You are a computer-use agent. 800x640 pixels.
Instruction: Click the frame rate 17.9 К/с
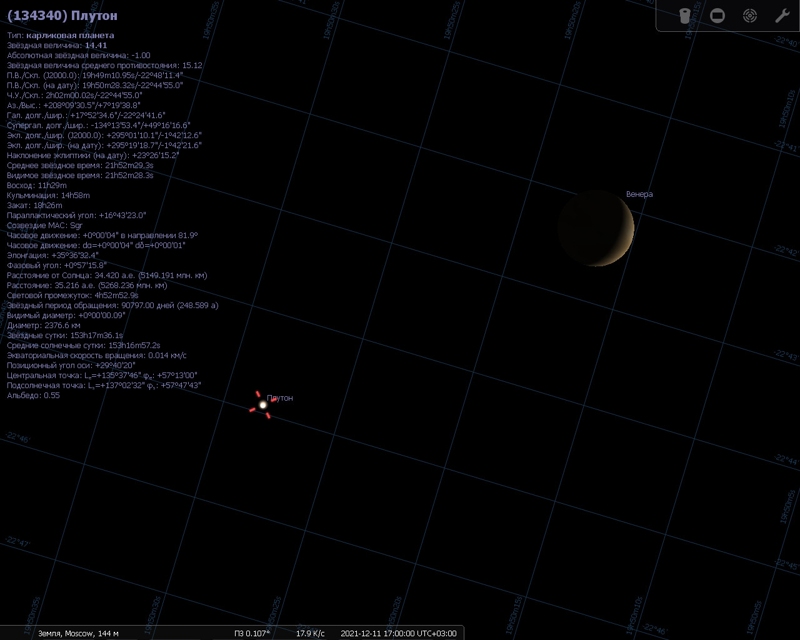click(311, 633)
